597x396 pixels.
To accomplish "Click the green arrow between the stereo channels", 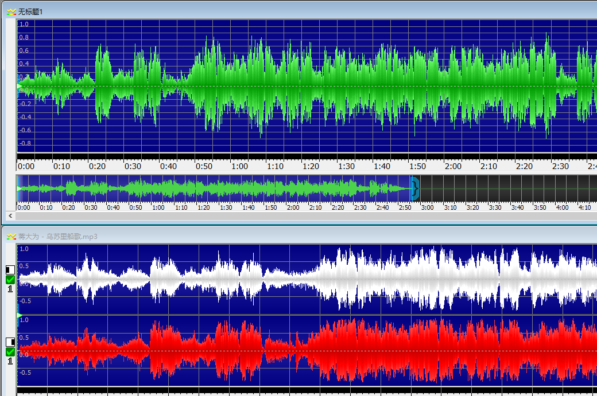I will 19,316.
